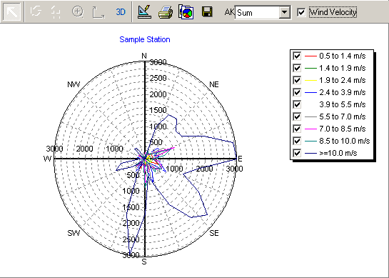Click the Wind Velocity label text
389x278 pixels.
[333, 12]
